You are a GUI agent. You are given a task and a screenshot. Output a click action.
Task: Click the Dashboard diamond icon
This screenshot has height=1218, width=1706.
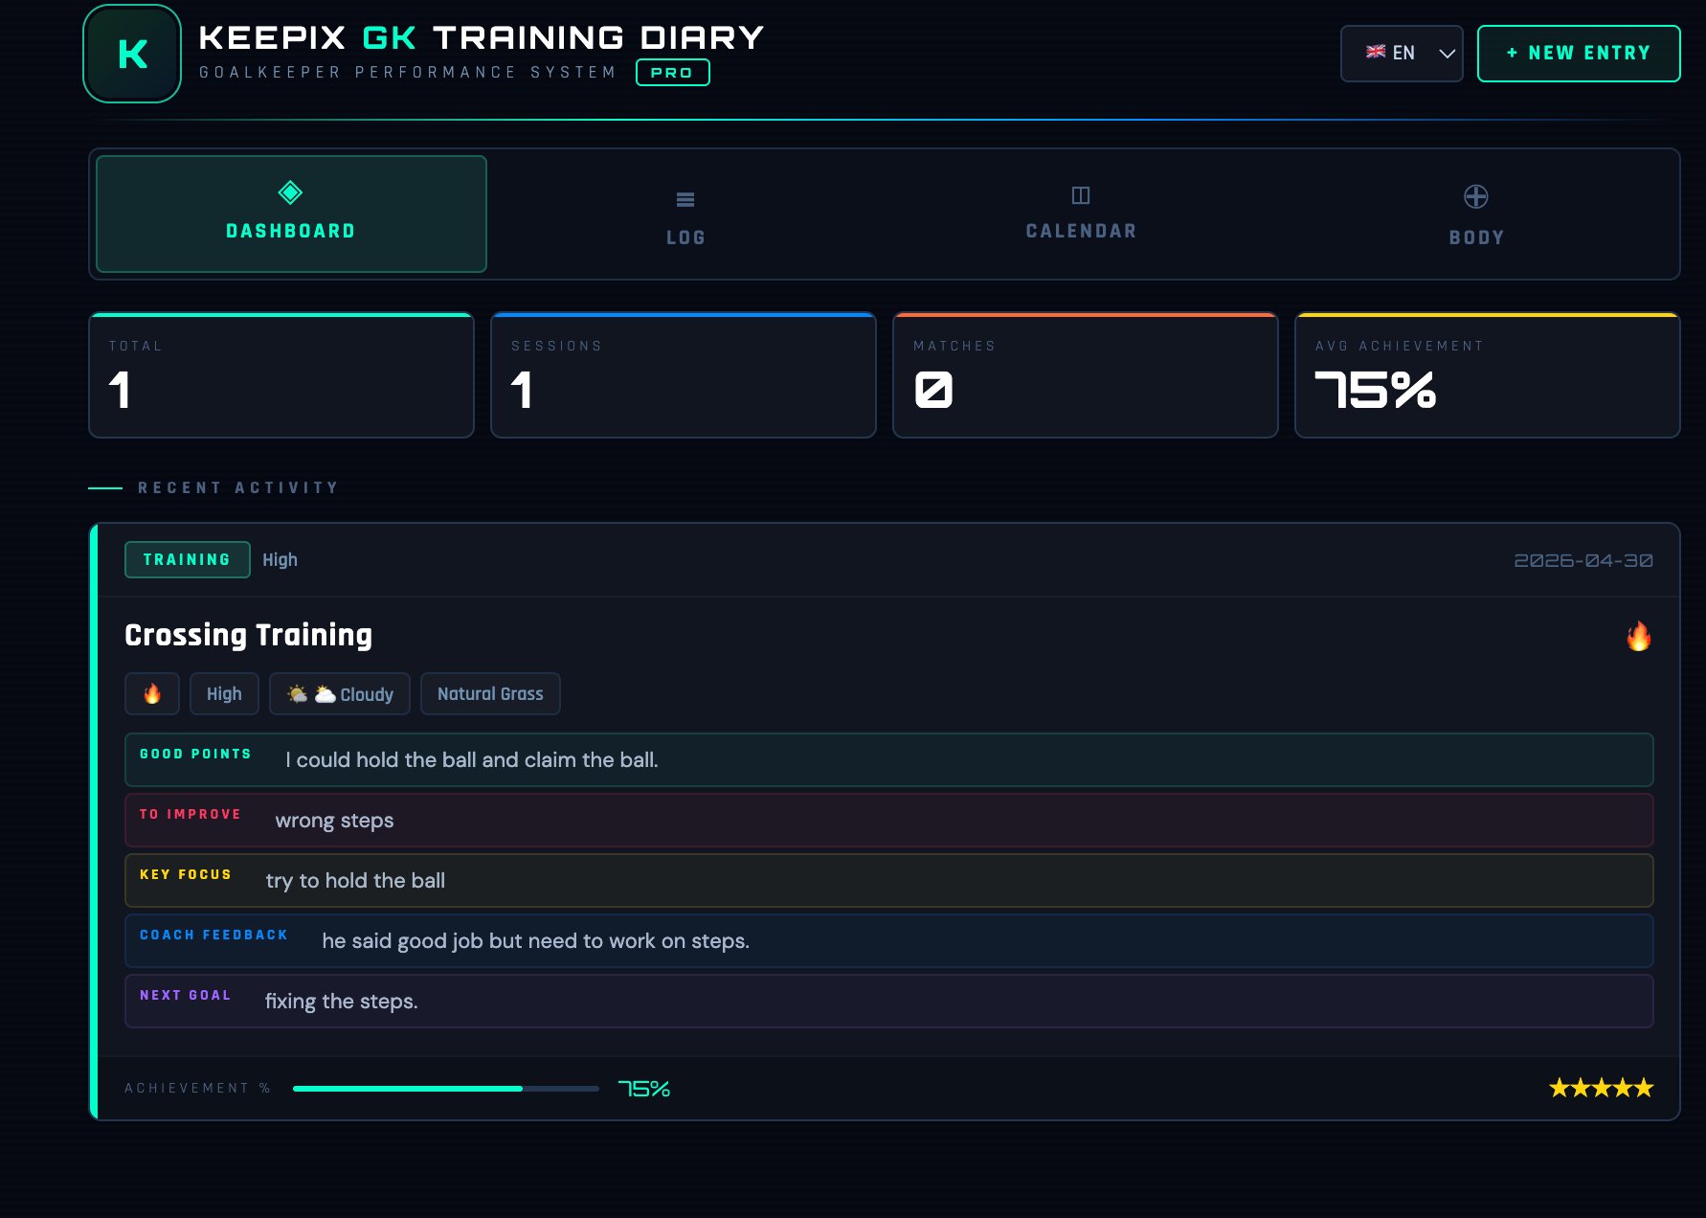pos(290,192)
